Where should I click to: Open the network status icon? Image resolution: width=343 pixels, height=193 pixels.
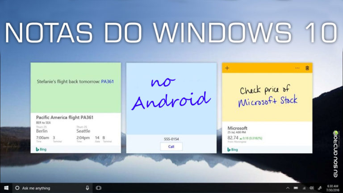tap(304, 188)
